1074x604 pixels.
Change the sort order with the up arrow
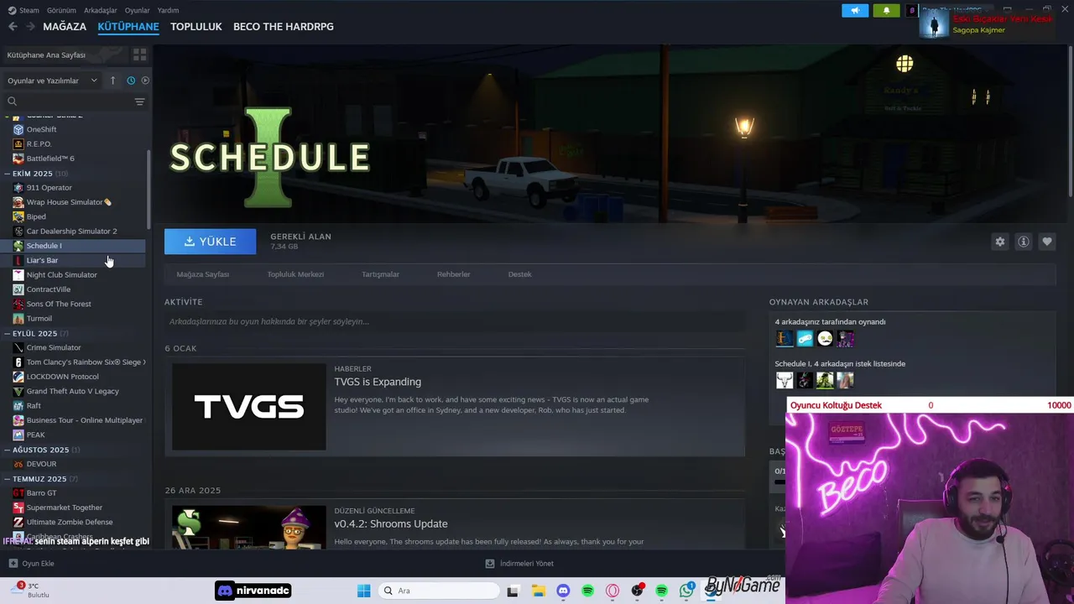pos(112,81)
